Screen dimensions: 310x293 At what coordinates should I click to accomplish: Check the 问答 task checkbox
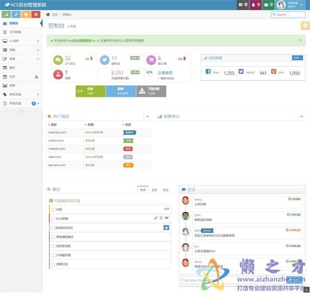tap(53, 209)
